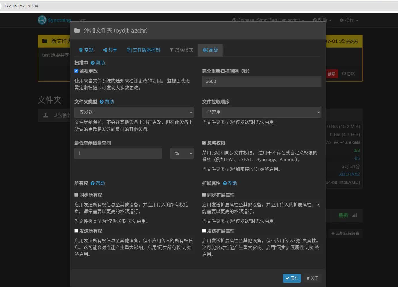This screenshot has width=398, height=287.
Task: Open the 文件拉取顺序 dropdown showing 已禁用
Action: (x=262, y=112)
